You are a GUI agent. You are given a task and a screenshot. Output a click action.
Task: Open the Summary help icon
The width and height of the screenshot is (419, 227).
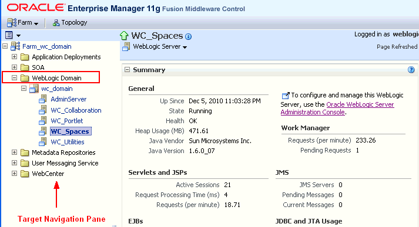click(x=411, y=70)
